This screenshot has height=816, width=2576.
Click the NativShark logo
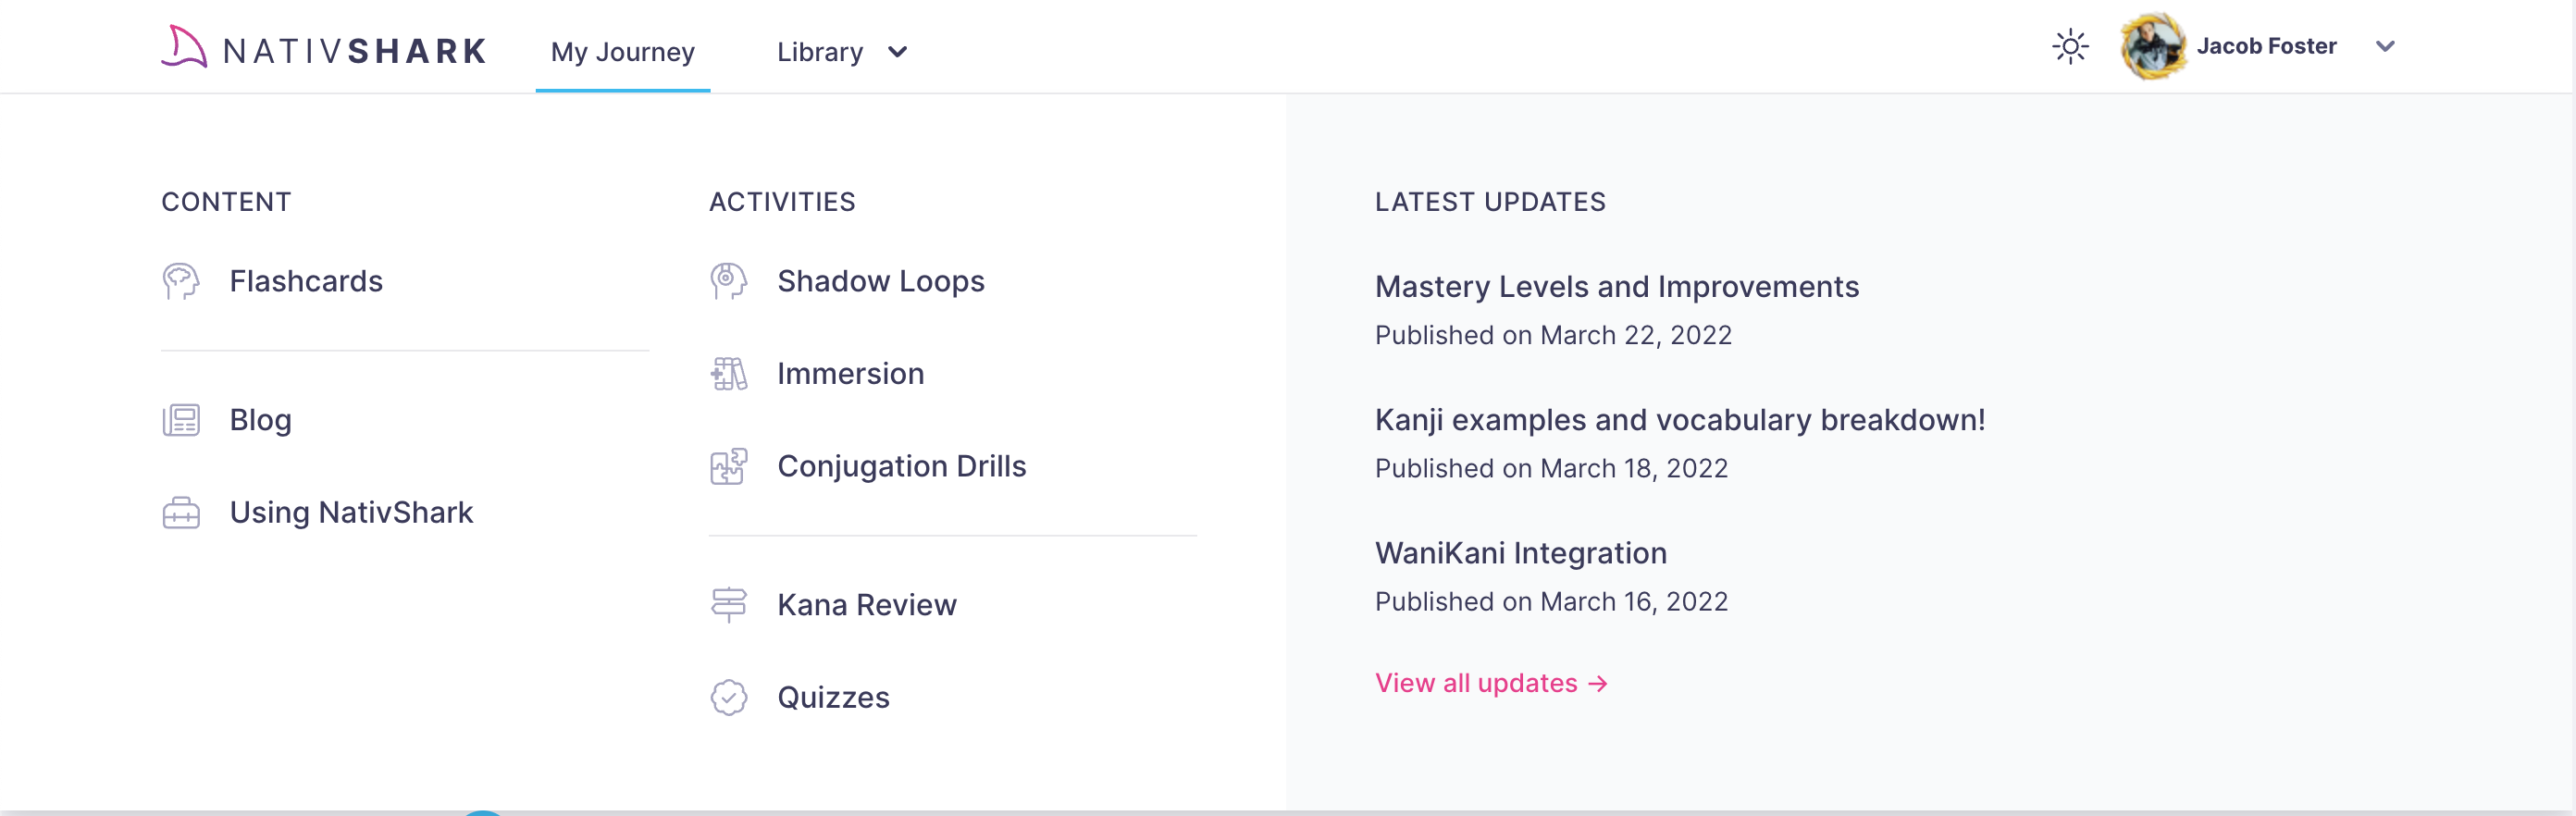pos(324,48)
